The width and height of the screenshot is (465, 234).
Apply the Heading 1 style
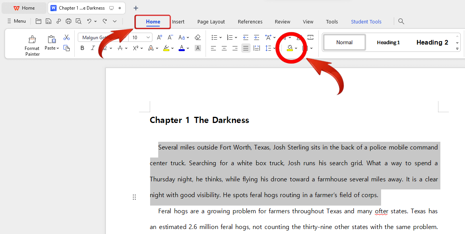click(x=388, y=42)
